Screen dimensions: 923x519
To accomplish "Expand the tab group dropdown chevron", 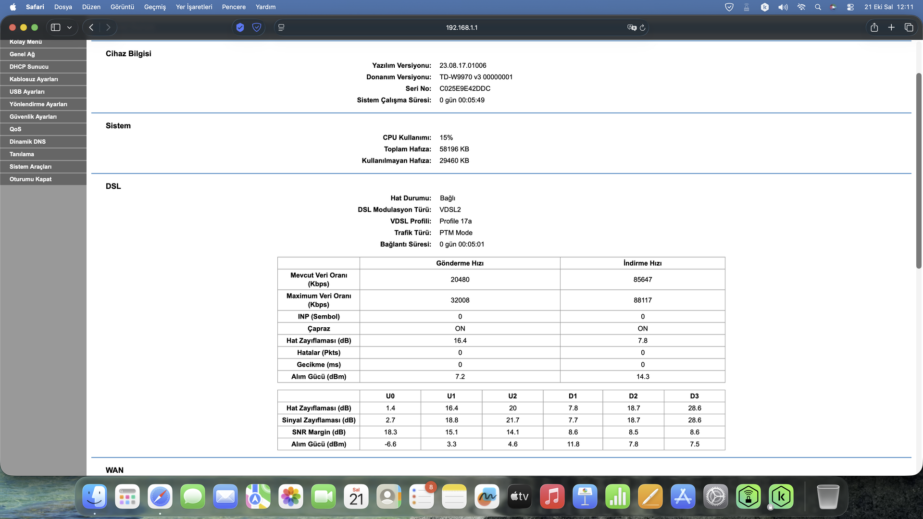I will coord(70,27).
